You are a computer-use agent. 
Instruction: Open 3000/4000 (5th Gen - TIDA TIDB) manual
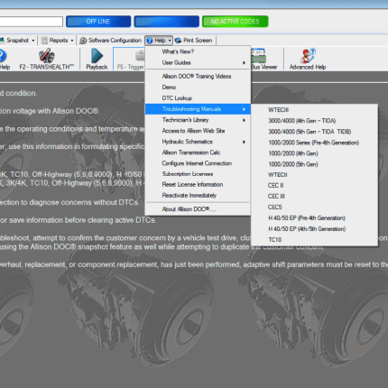(x=314, y=132)
